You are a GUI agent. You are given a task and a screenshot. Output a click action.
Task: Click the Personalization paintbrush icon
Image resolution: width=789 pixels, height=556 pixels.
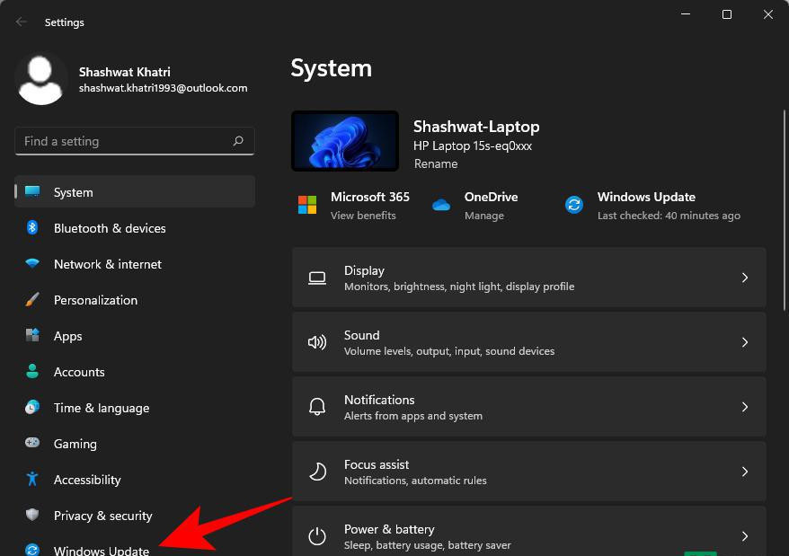(32, 300)
